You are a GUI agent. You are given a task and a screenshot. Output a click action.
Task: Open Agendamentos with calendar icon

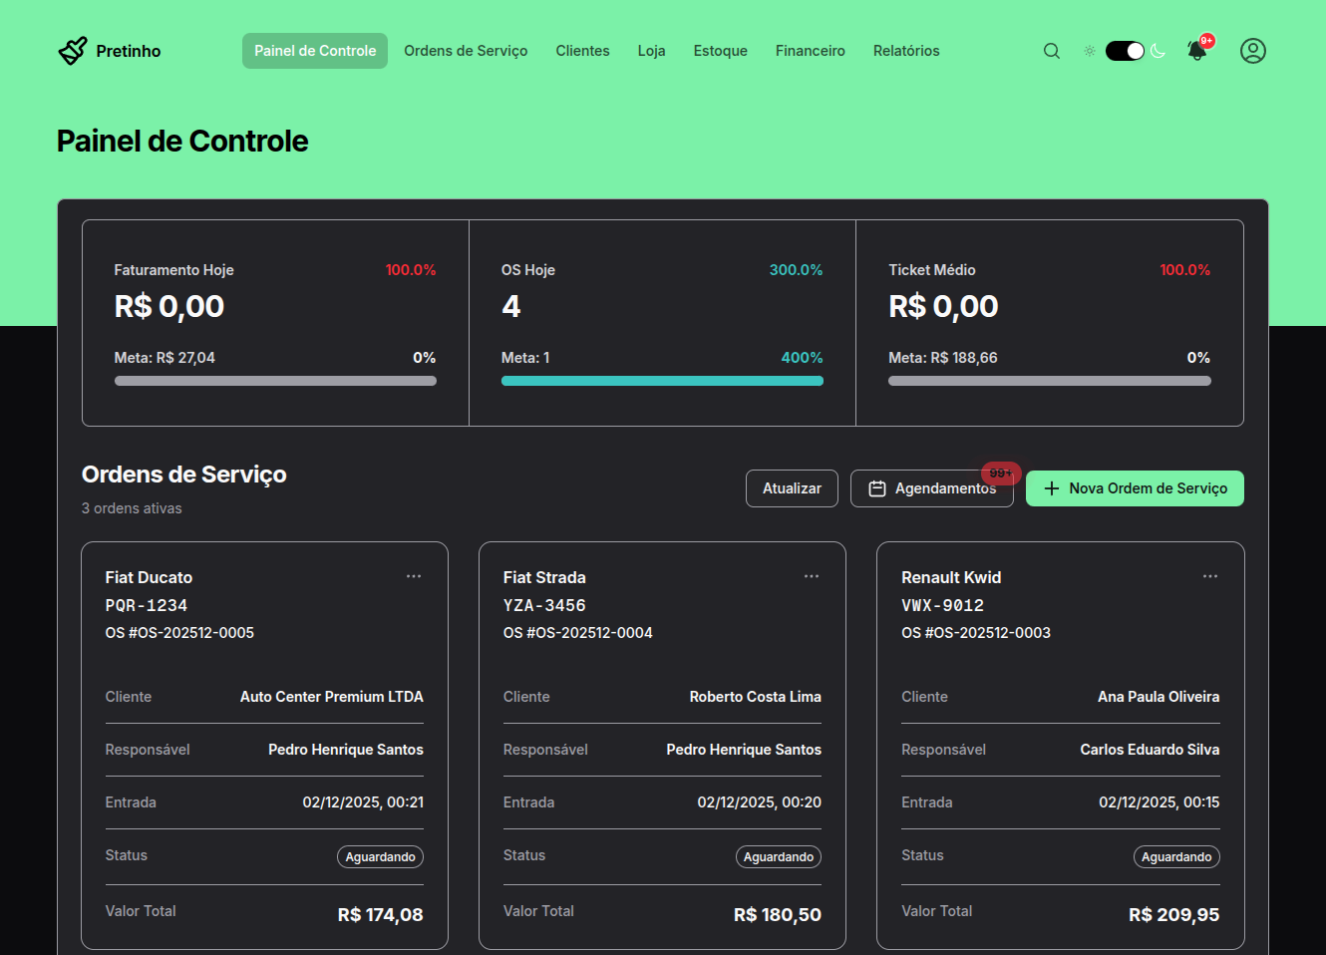(x=931, y=488)
